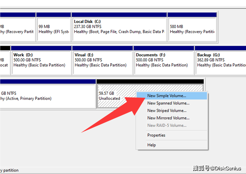Click the Work (D:) 500.00 GB NTFS text
The height and width of the screenshot is (174, 246).
27,60
